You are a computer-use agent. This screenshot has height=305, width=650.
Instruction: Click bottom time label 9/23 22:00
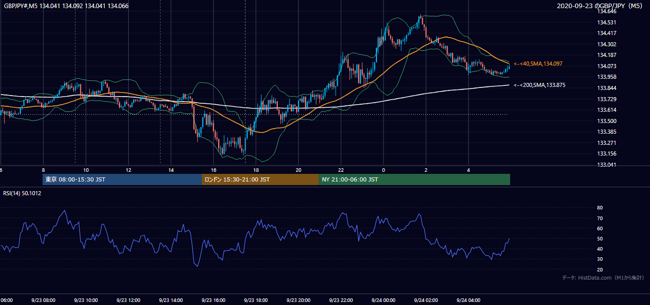[341, 300]
